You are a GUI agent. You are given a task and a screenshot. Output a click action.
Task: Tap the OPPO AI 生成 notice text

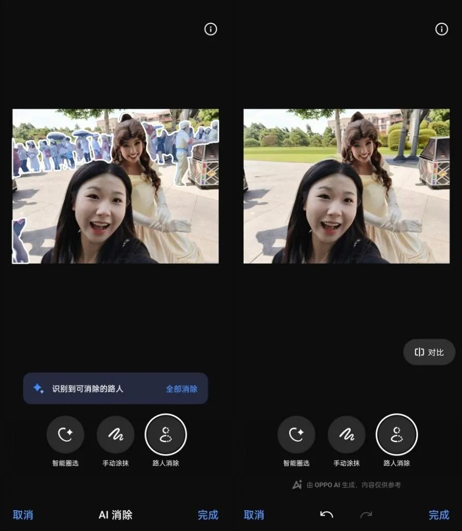point(353,485)
